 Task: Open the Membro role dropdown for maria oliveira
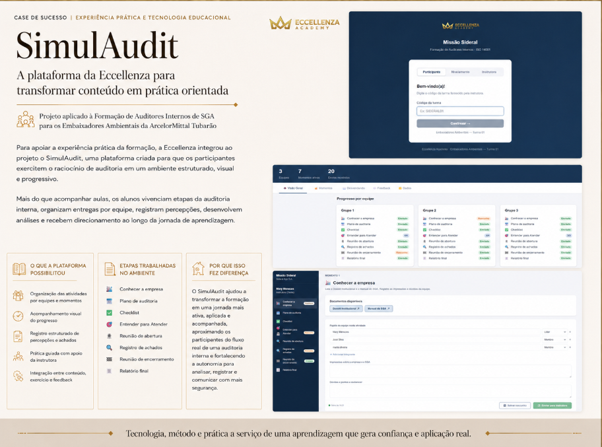pyautogui.click(x=554, y=347)
